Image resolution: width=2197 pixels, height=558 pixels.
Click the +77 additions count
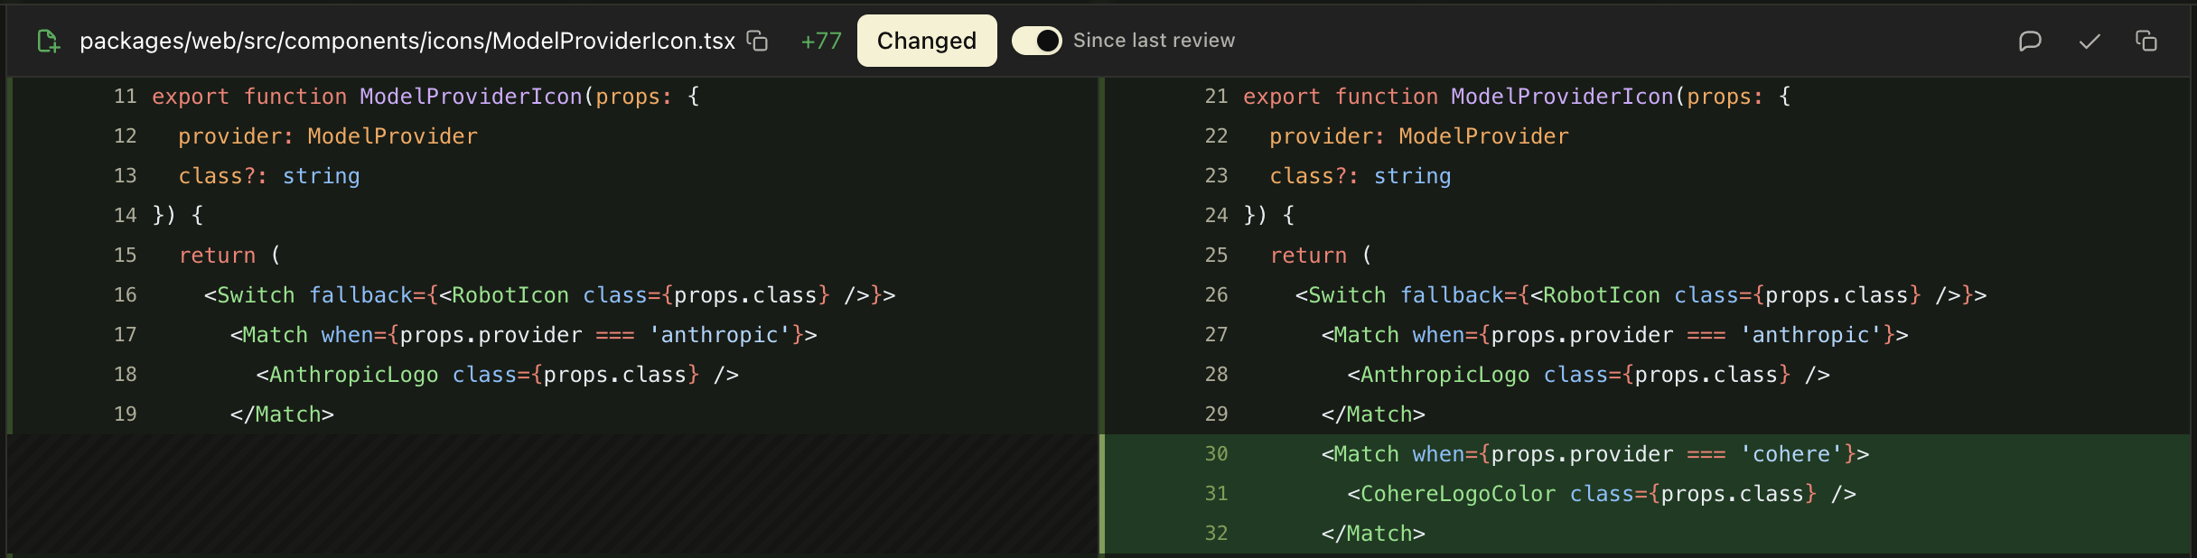tap(821, 41)
